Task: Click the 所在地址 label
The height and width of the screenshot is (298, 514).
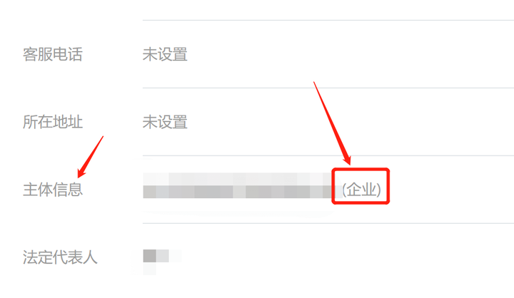Action: point(52,122)
